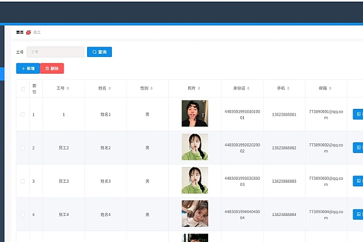
Task: Click the name cell 姓名3
Action: click(x=105, y=181)
